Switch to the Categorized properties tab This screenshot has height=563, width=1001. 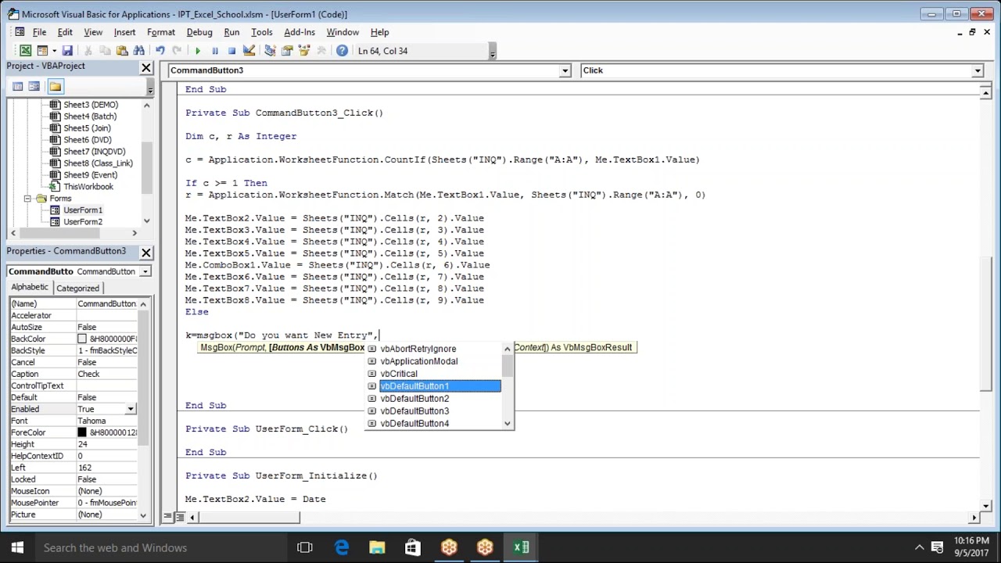[x=77, y=288]
